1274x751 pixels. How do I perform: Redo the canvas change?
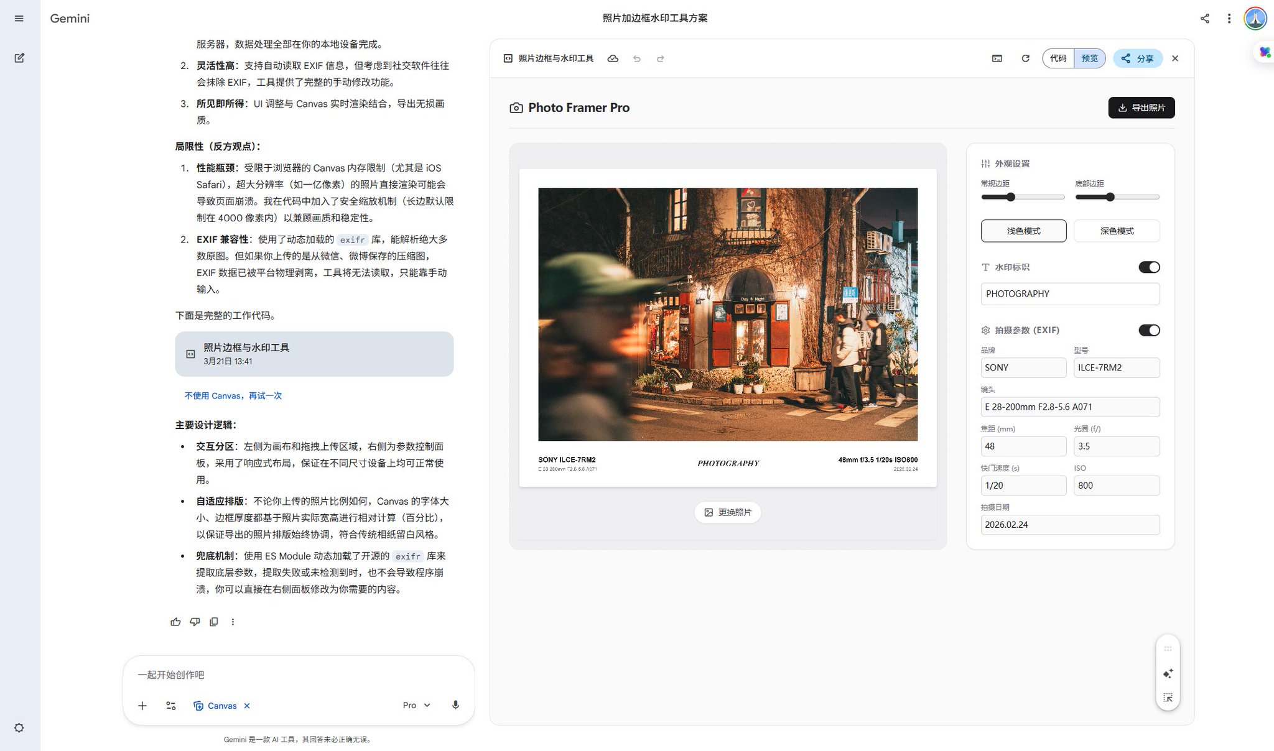[661, 58]
